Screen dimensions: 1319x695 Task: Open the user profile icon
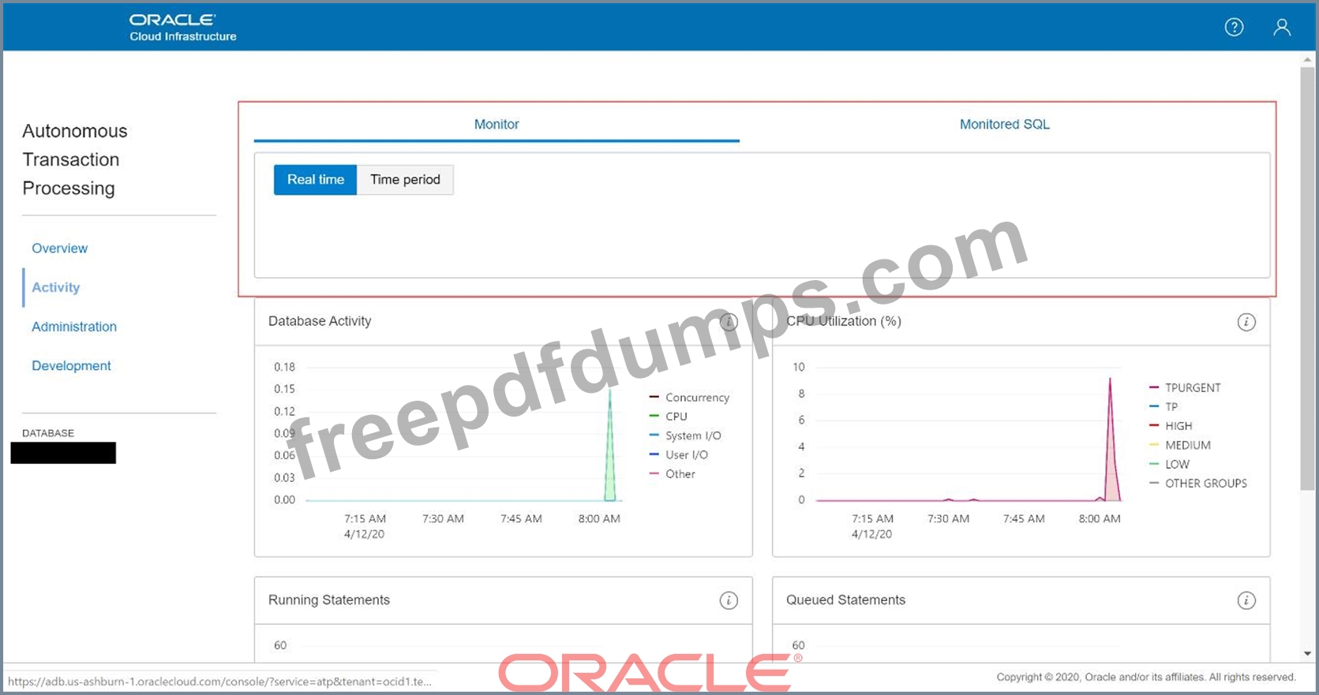tap(1282, 28)
